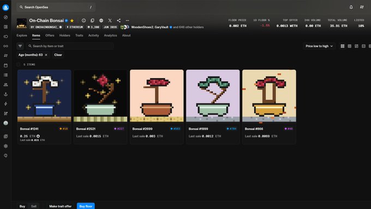Screen dimensions: 371x209
Task: Select all items checkbox next to 5 ITEMS
Action: tap(19, 64)
